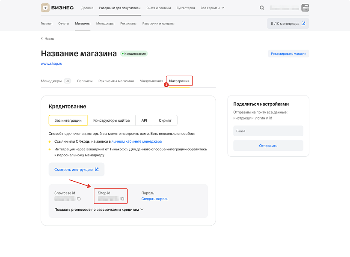
Task: Expand the Все сервисы dropdown
Action: tap(213, 7)
